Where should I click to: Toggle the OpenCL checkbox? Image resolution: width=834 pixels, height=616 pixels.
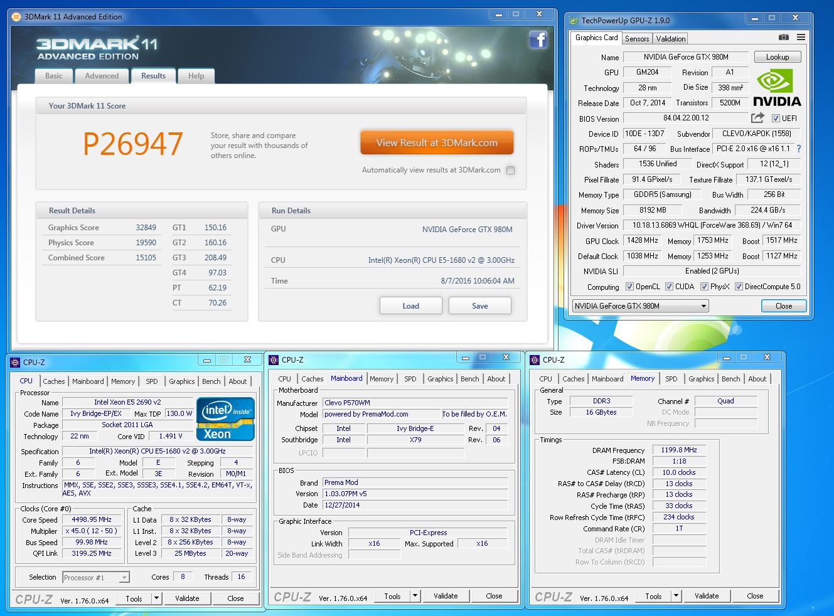pos(629,287)
